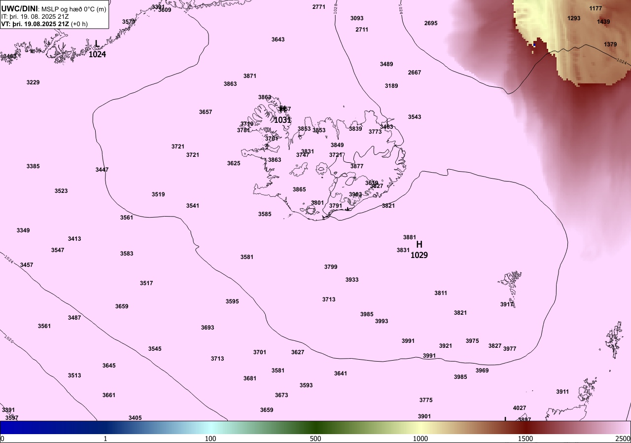Click the 3865 height value
Image resolution: width=631 pixels, height=443 pixels.
click(299, 189)
